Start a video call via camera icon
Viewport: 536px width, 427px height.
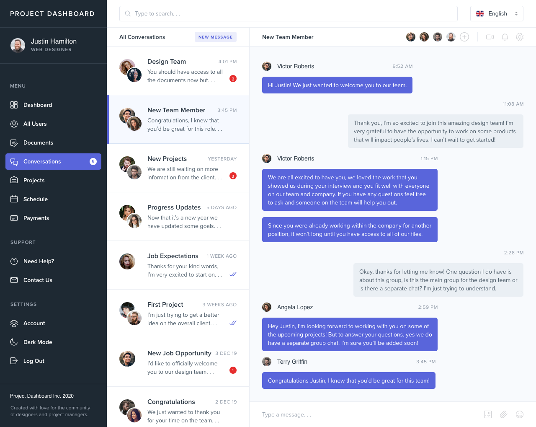(x=490, y=37)
